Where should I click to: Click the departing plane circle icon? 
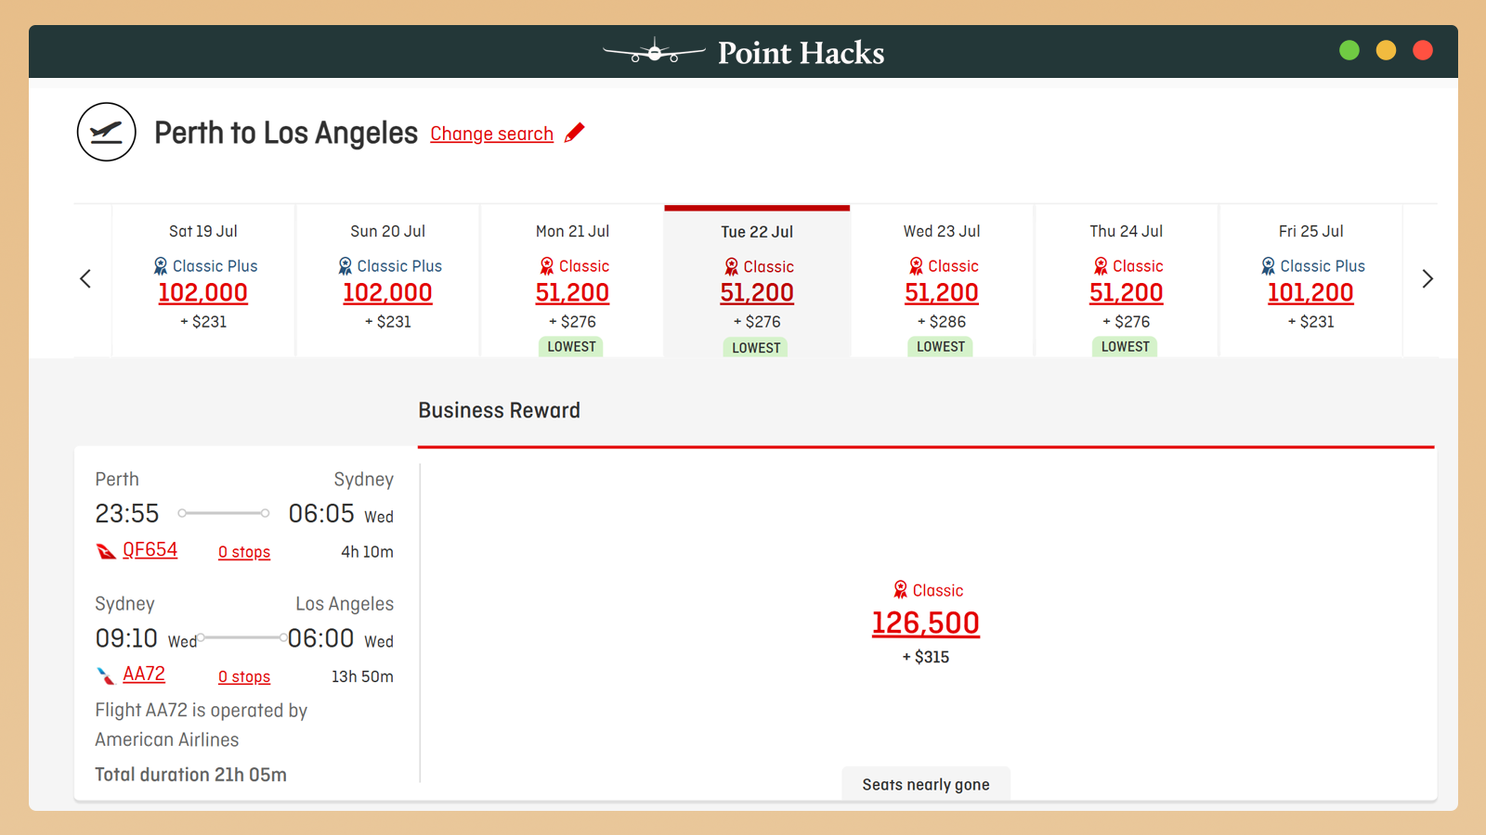pos(107,132)
